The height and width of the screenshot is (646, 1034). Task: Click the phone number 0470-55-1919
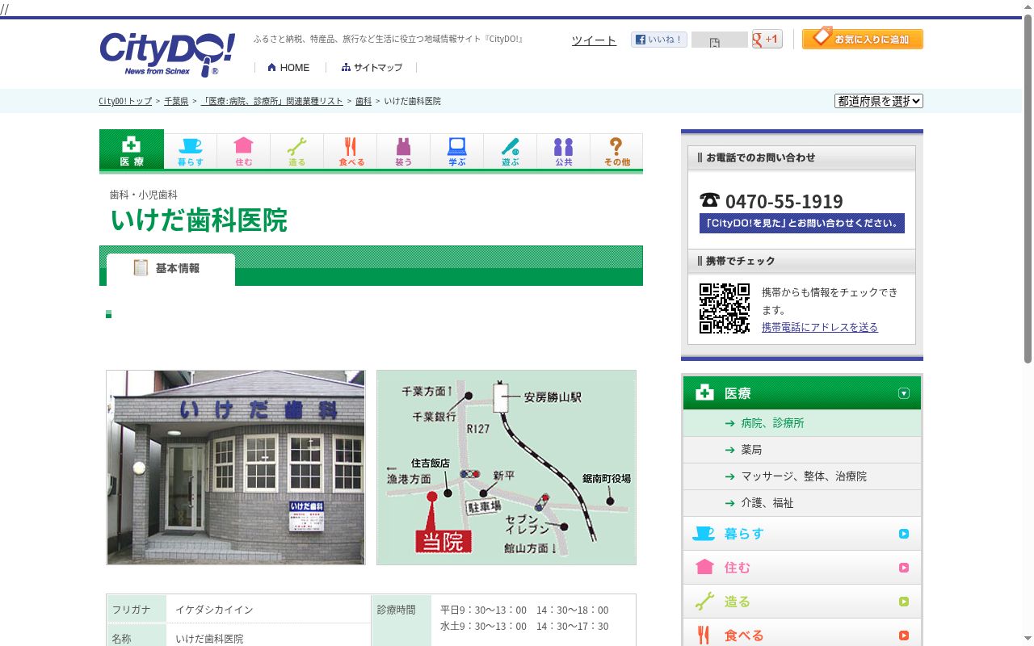click(784, 201)
